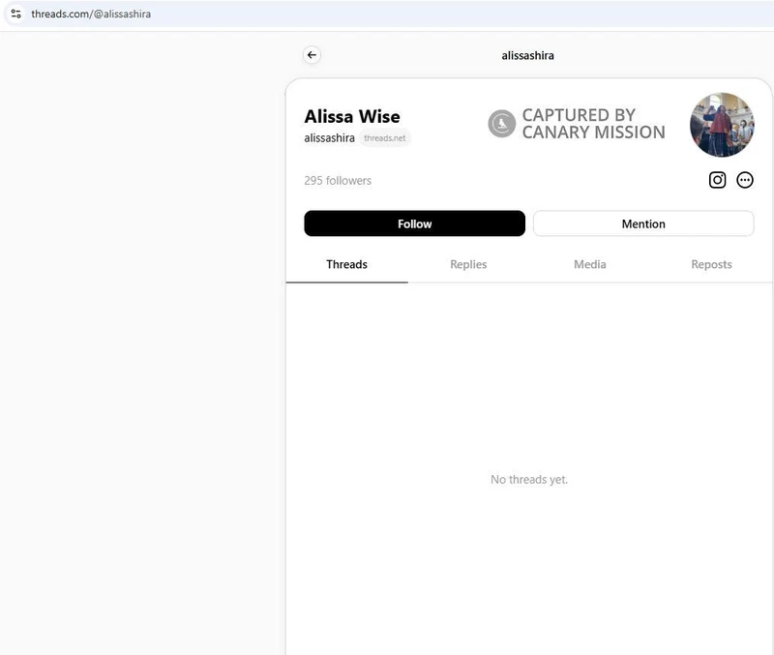This screenshot has height=655, width=774.
Task: Click the "No threads yet." message
Action: (529, 480)
